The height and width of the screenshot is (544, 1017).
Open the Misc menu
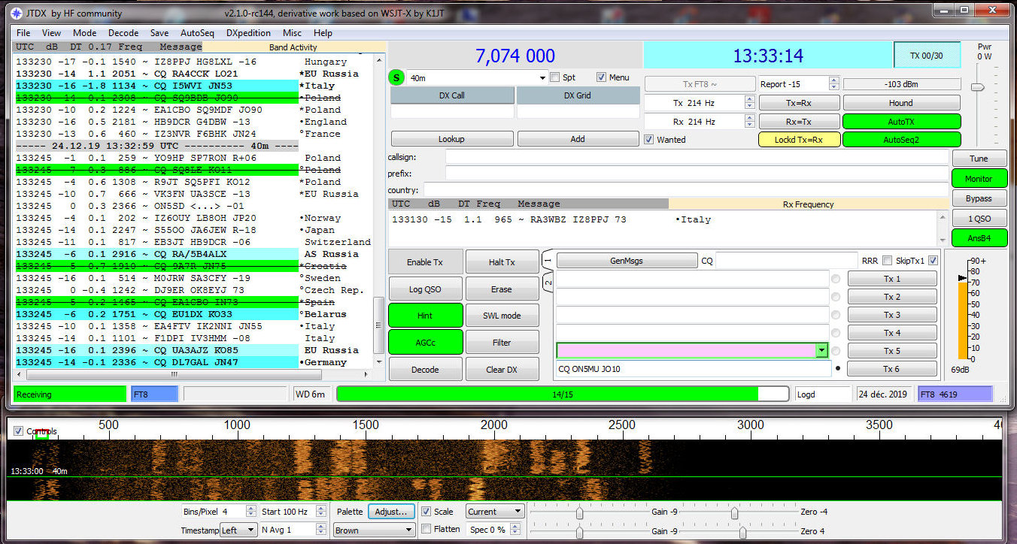click(292, 33)
